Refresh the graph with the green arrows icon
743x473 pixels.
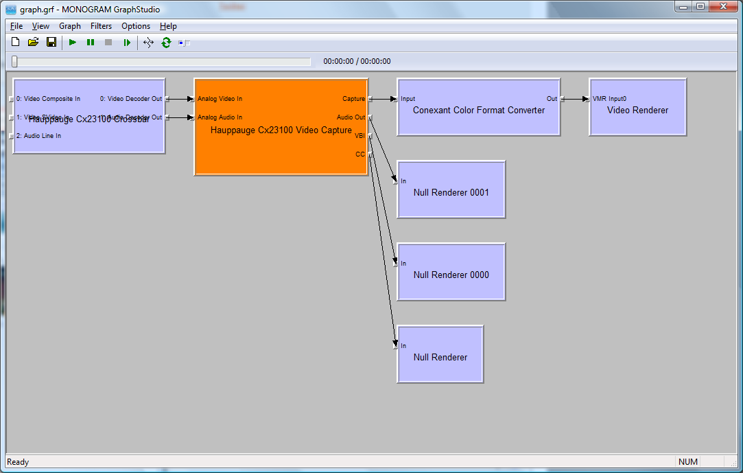click(x=166, y=43)
